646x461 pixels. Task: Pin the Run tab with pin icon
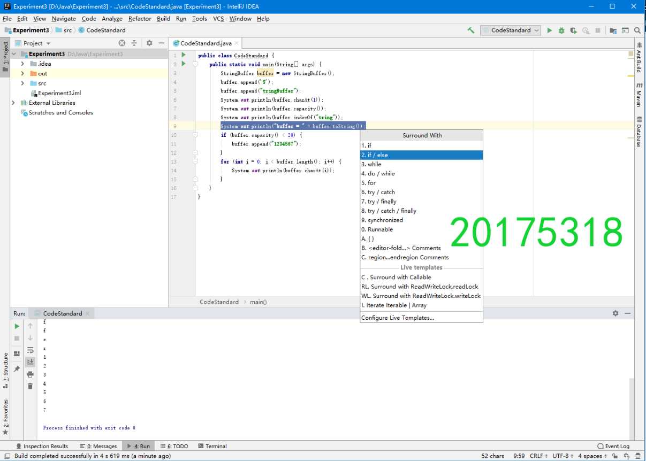17,369
